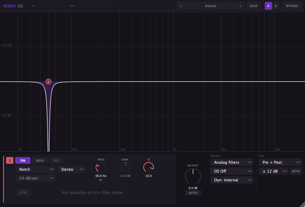Screen dimensions: 305x207
Task: Click the OUTPUT knob
Action: [x=193, y=176]
